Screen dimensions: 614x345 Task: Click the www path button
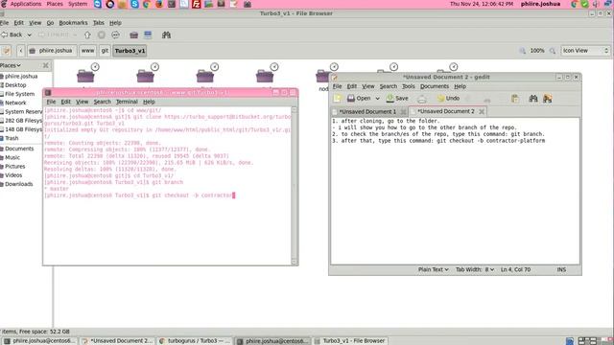click(x=87, y=51)
